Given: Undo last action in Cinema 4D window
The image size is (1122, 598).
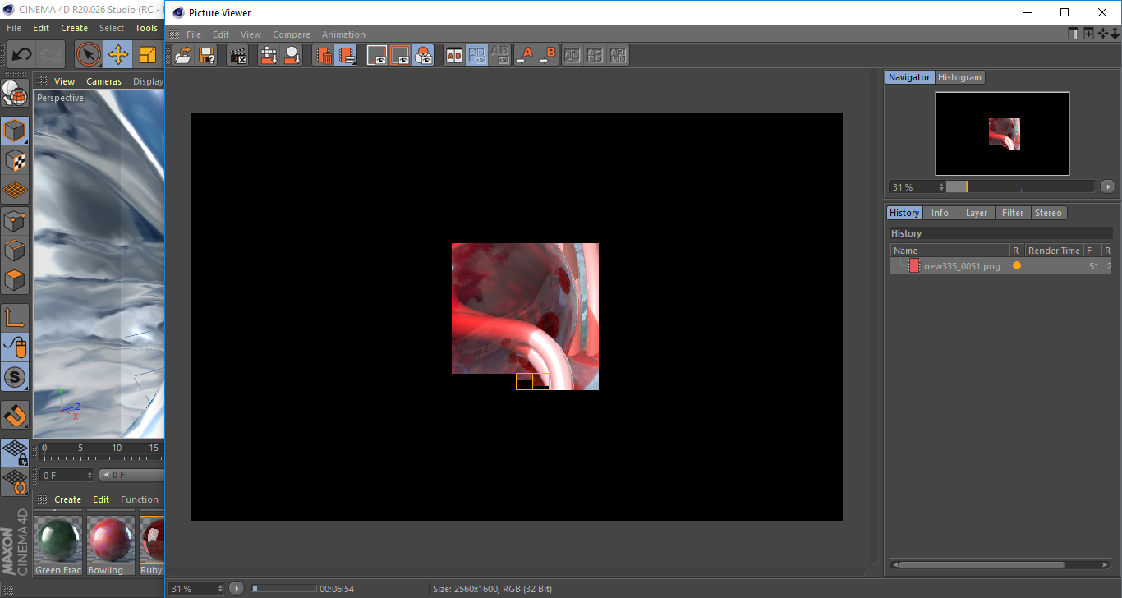Looking at the screenshot, I should point(21,55).
